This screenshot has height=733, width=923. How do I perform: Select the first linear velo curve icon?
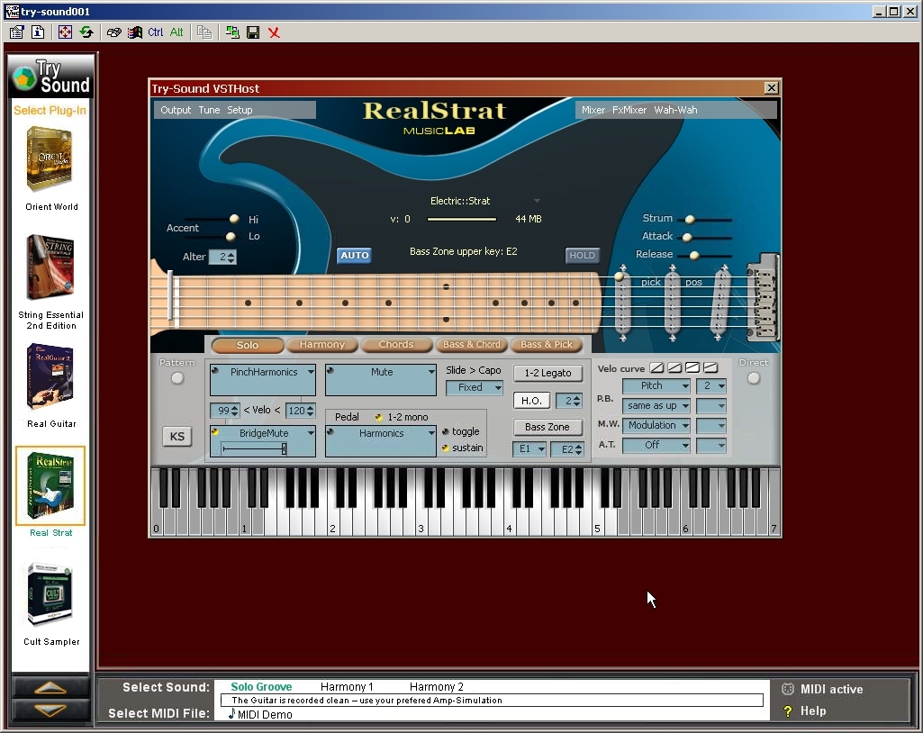(656, 368)
